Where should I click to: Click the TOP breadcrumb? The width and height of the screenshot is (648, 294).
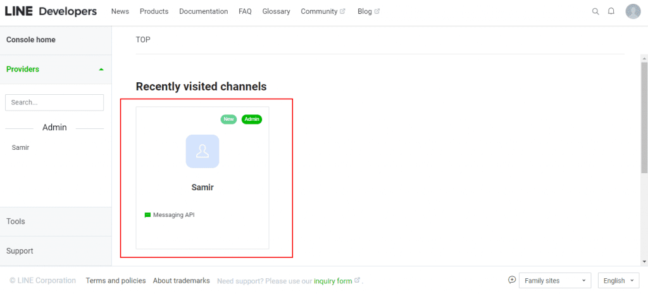143,40
